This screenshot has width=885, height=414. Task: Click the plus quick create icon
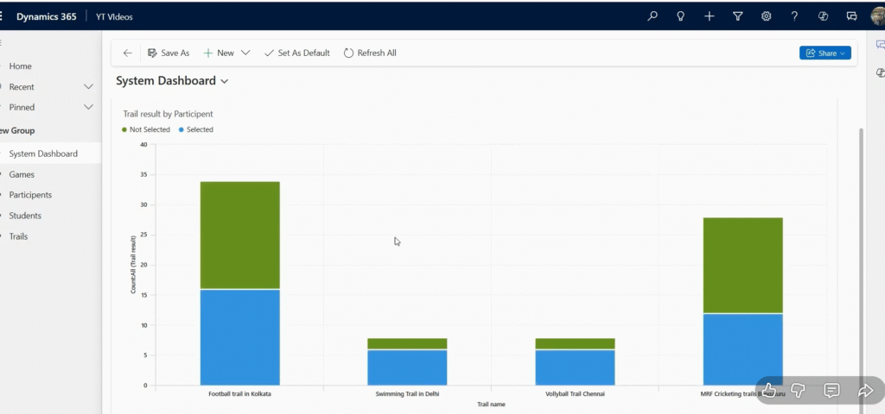709,16
